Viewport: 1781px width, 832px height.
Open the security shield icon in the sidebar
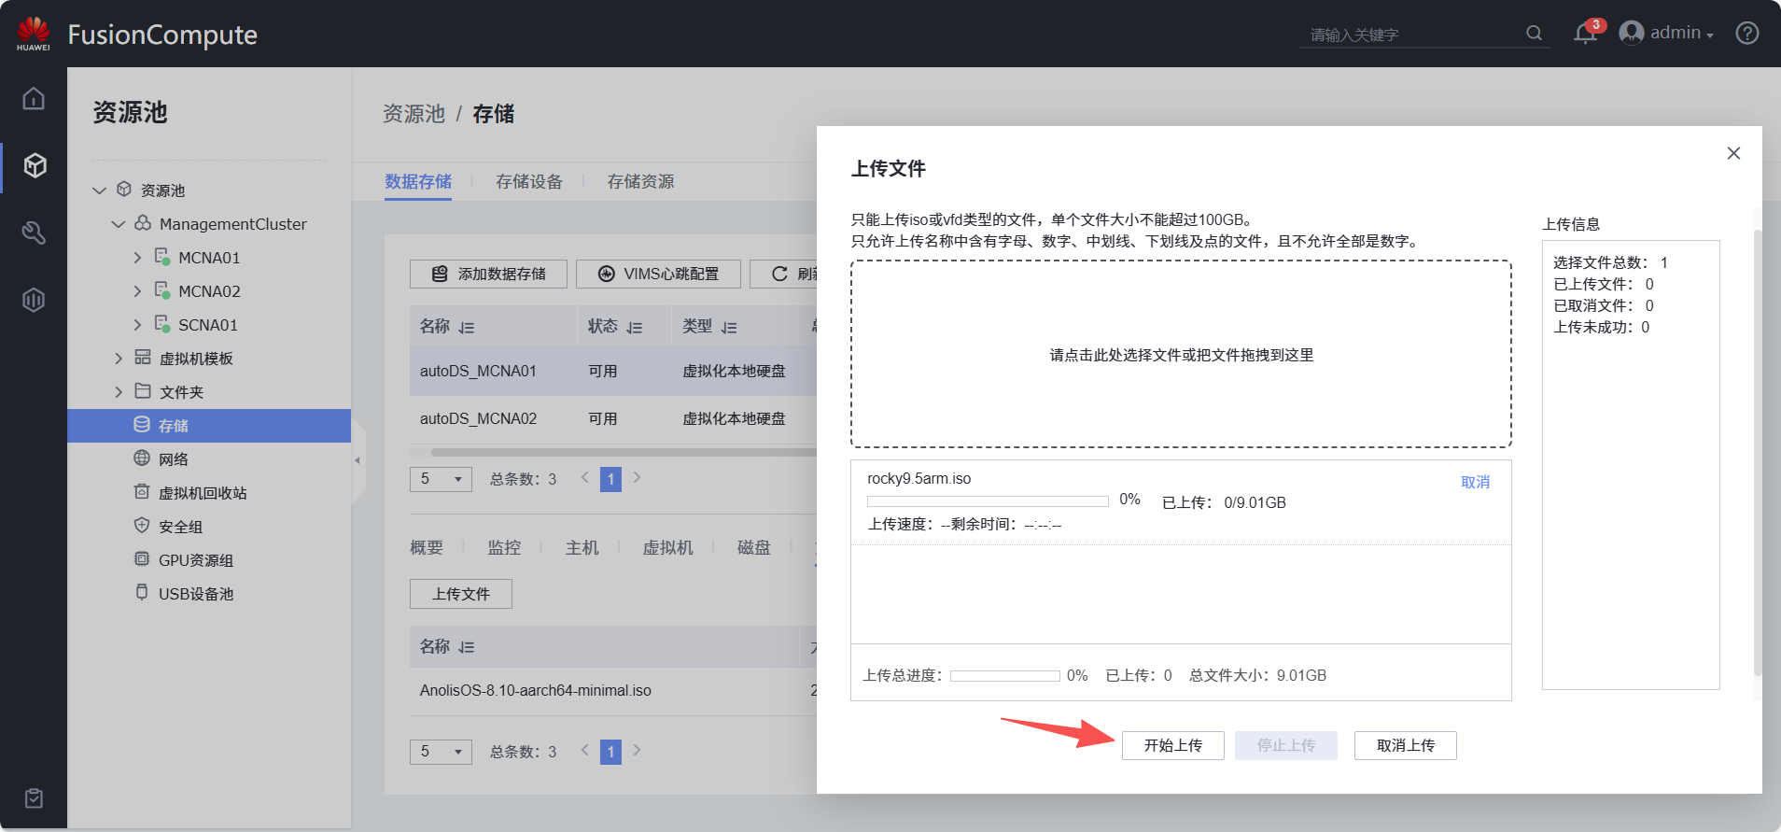pos(34,300)
